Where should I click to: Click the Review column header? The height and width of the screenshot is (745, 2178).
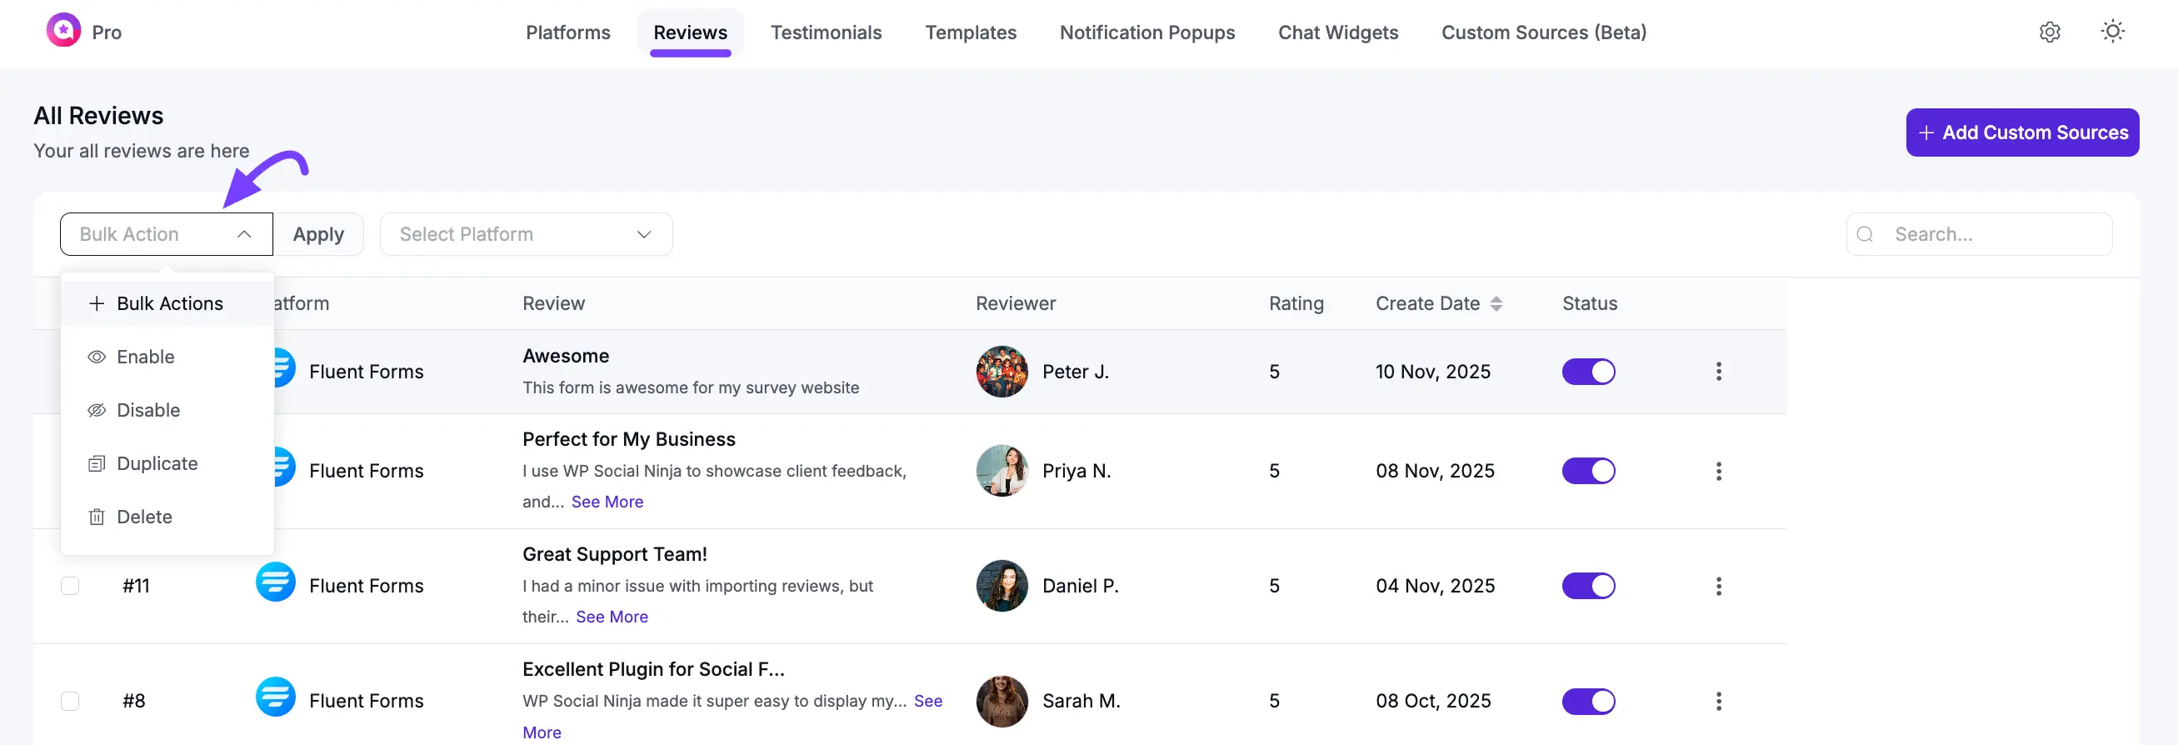tap(553, 303)
